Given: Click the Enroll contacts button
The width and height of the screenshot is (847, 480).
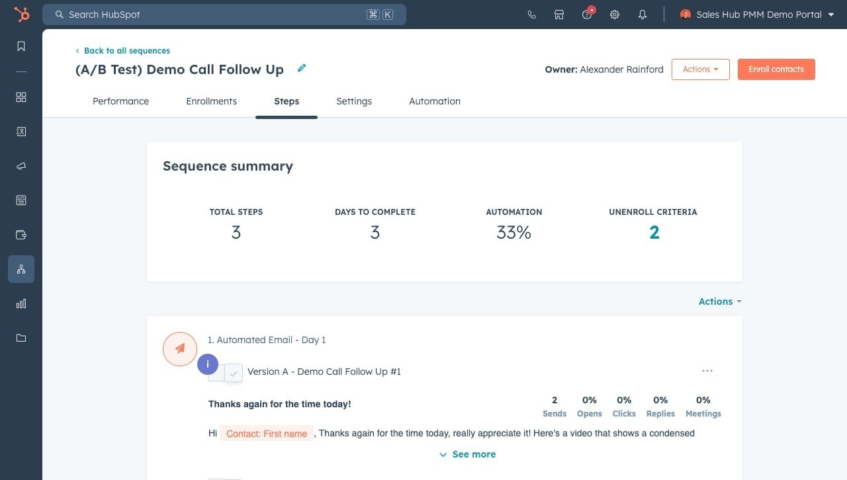Looking at the screenshot, I should (776, 69).
